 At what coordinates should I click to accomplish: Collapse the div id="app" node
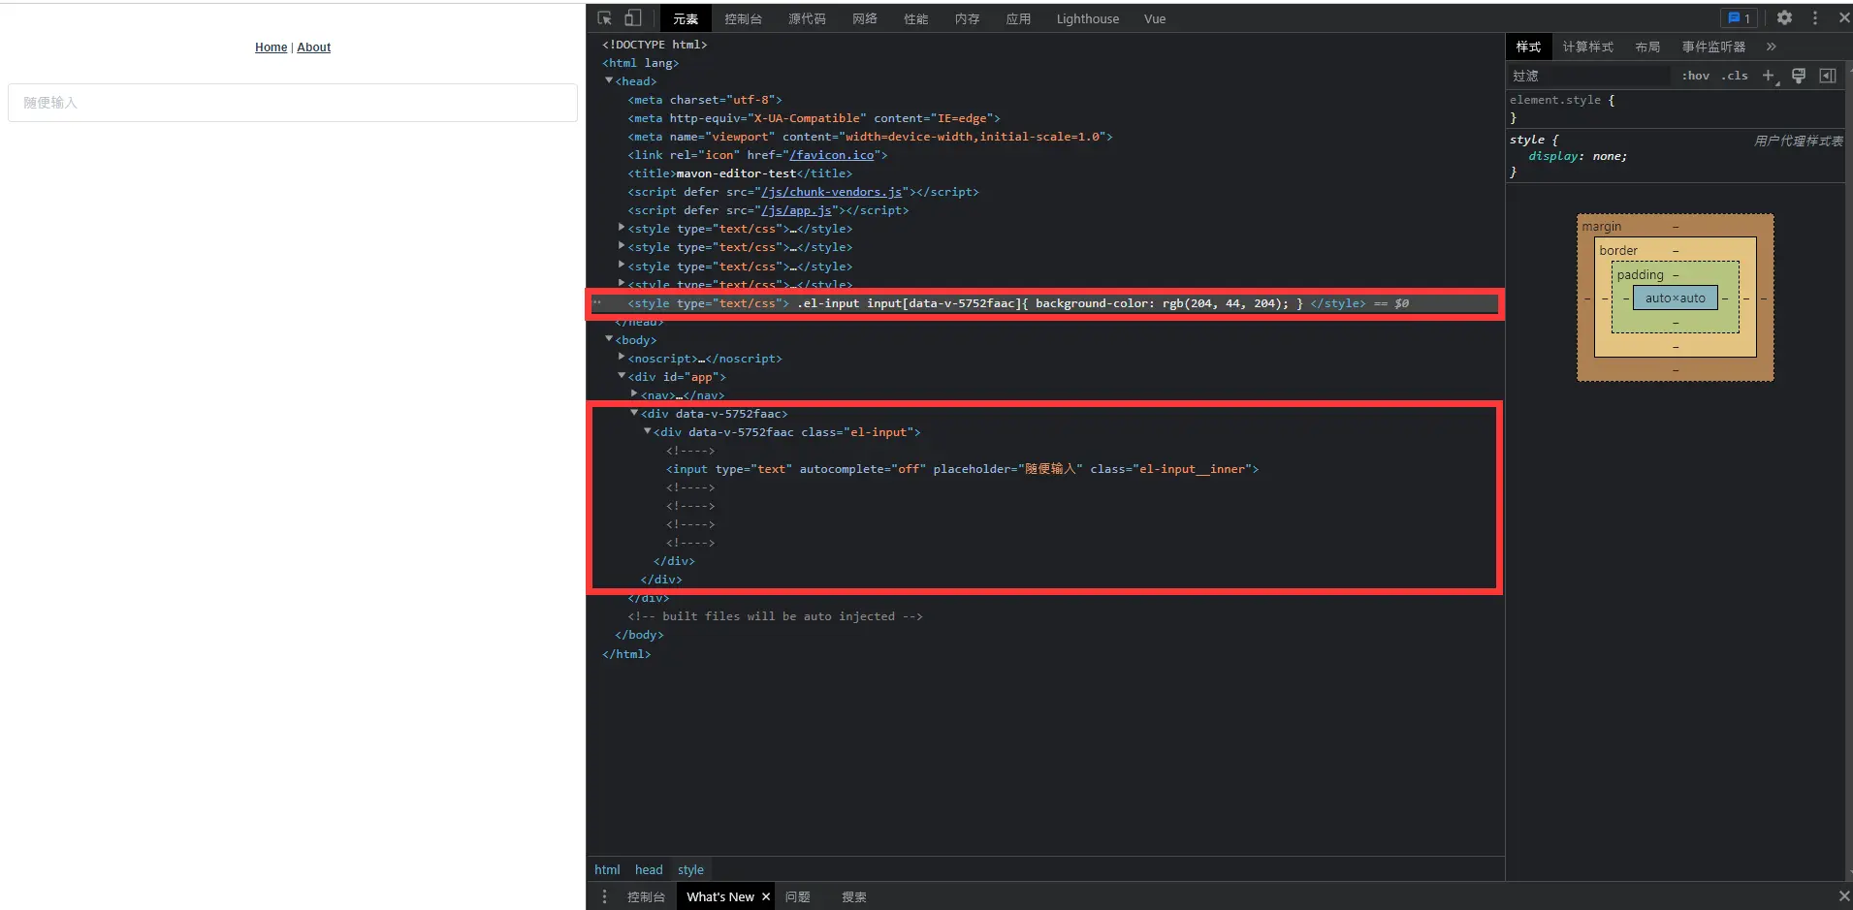[622, 376]
